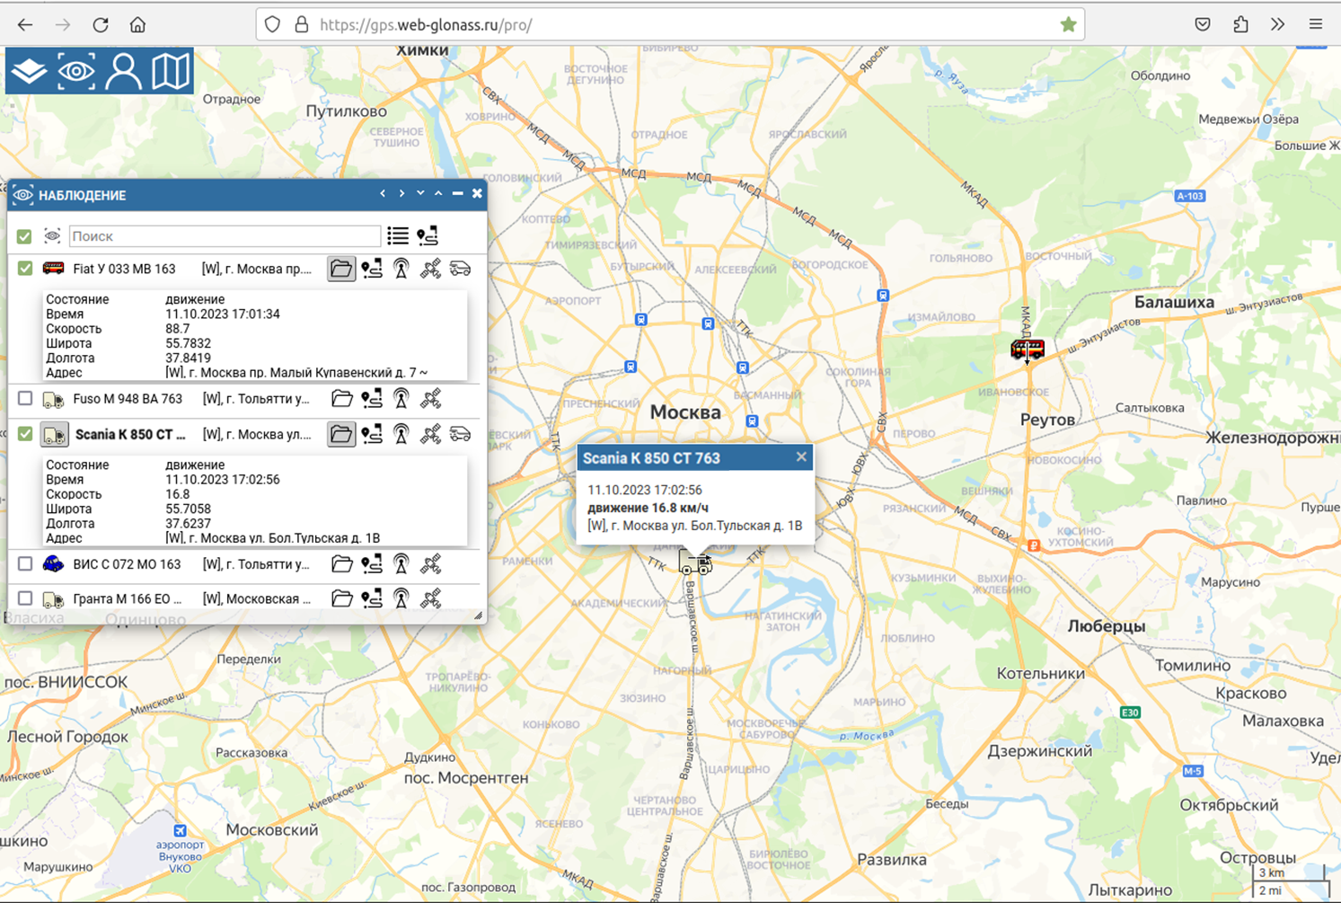This screenshot has height=903, width=1341.
Task: Click the browser home button
Action: (137, 24)
